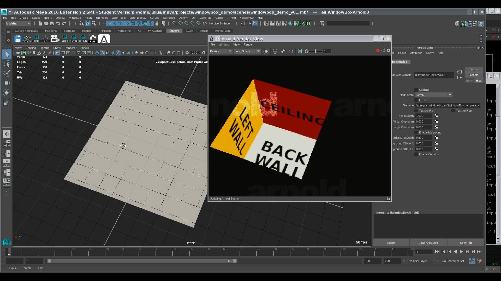Toggle the render region tool in Arnold Render View
Viewport: 501px width, 281px height.
(300, 51)
